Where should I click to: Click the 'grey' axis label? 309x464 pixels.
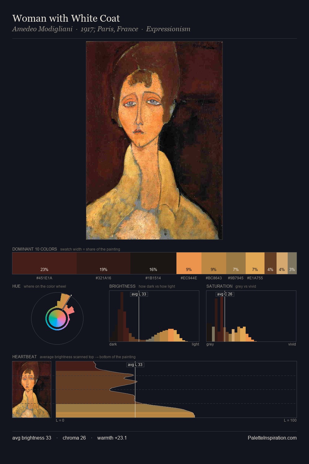pos(210,344)
